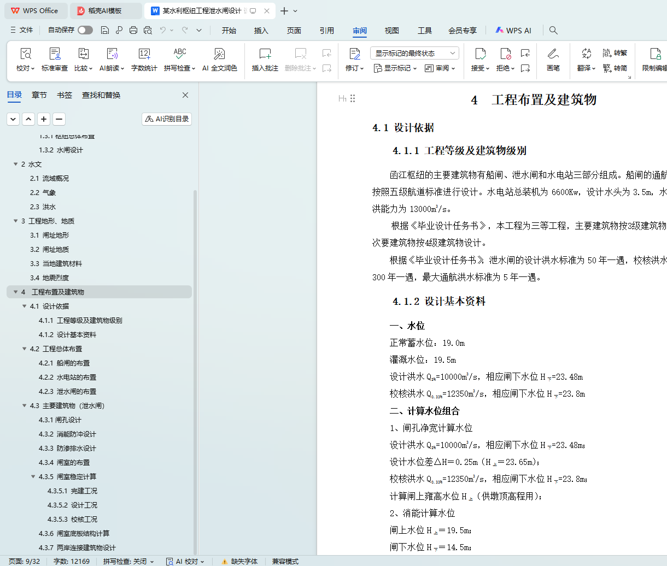Close the navigation pane with X
Image resolution: width=667 pixels, height=566 pixels.
pyautogui.click(x=185, y=95)
